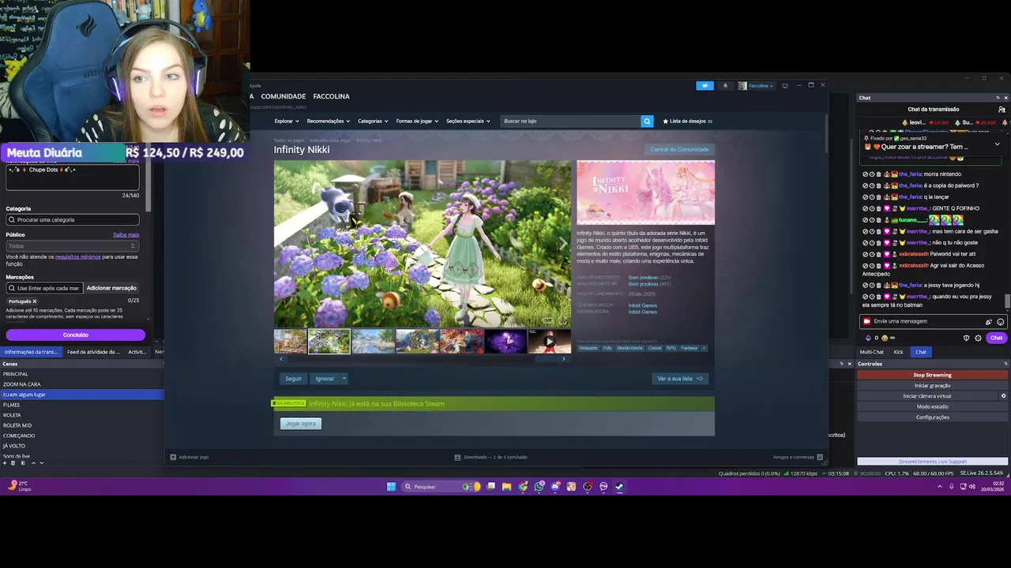This screenshot has width=1011, height=568.
Task: Click Procurar uma categoria field
Action: (x=73, y=219)
